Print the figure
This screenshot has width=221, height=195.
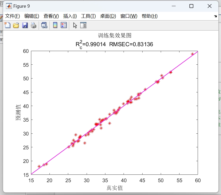(x=33, y=25)
